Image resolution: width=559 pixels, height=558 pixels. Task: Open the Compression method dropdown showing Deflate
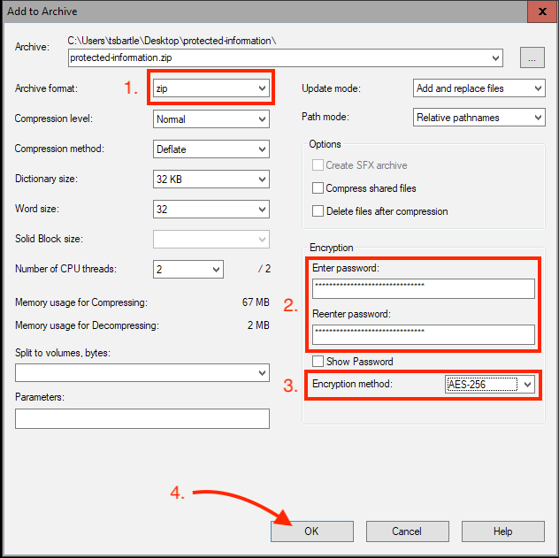211,149
